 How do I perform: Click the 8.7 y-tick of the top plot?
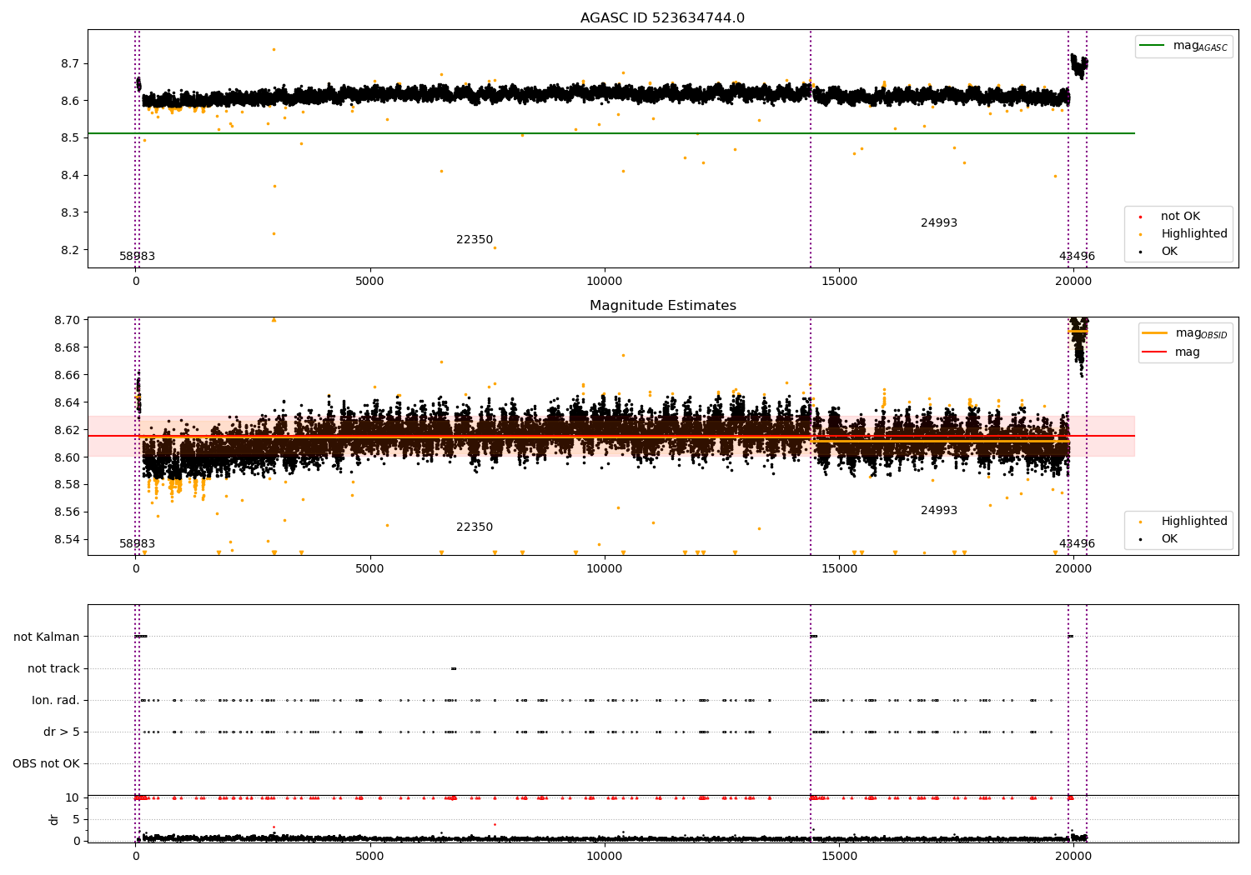pyautogui.click(x=70, y=63)
